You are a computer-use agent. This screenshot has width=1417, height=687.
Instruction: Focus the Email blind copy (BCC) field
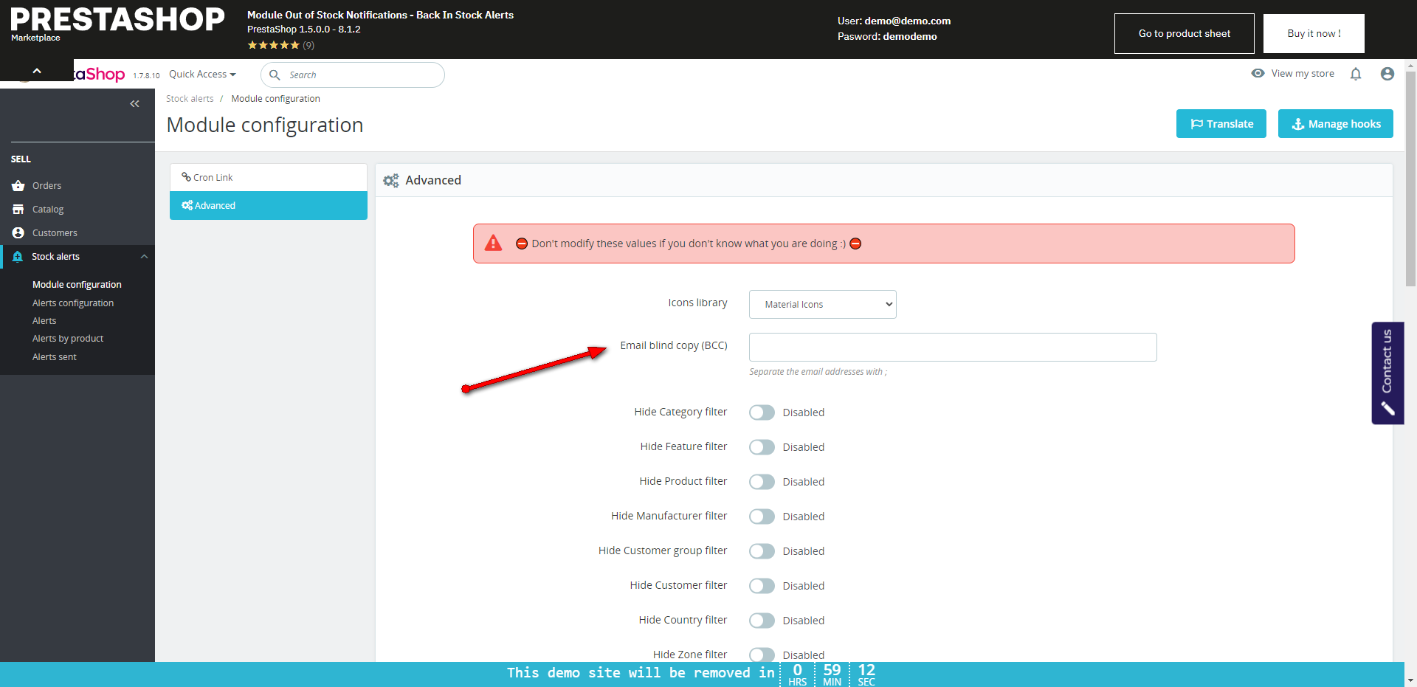(953, 347)
